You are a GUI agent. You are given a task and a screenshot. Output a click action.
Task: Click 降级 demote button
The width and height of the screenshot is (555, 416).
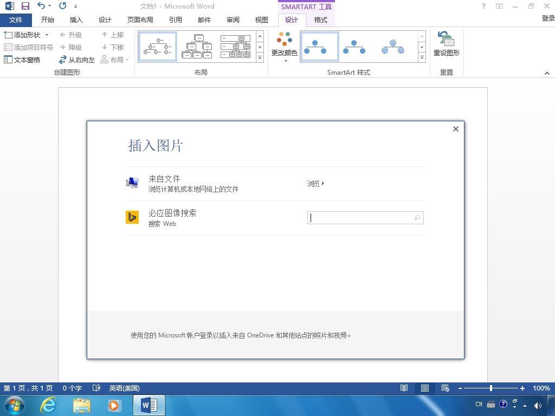(x=71, y=47)
